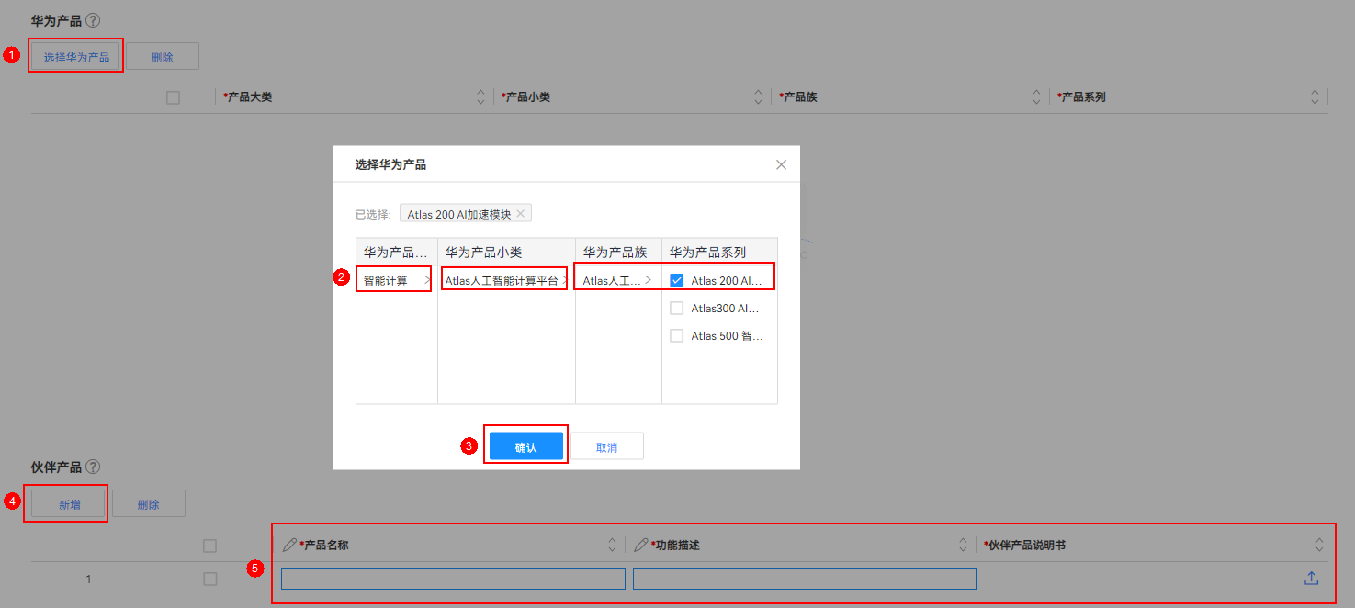Click the pencil icon beside 产品名称
This screenshot has width=1355, height=608.
pyautogui.click(x=289, y=545)
